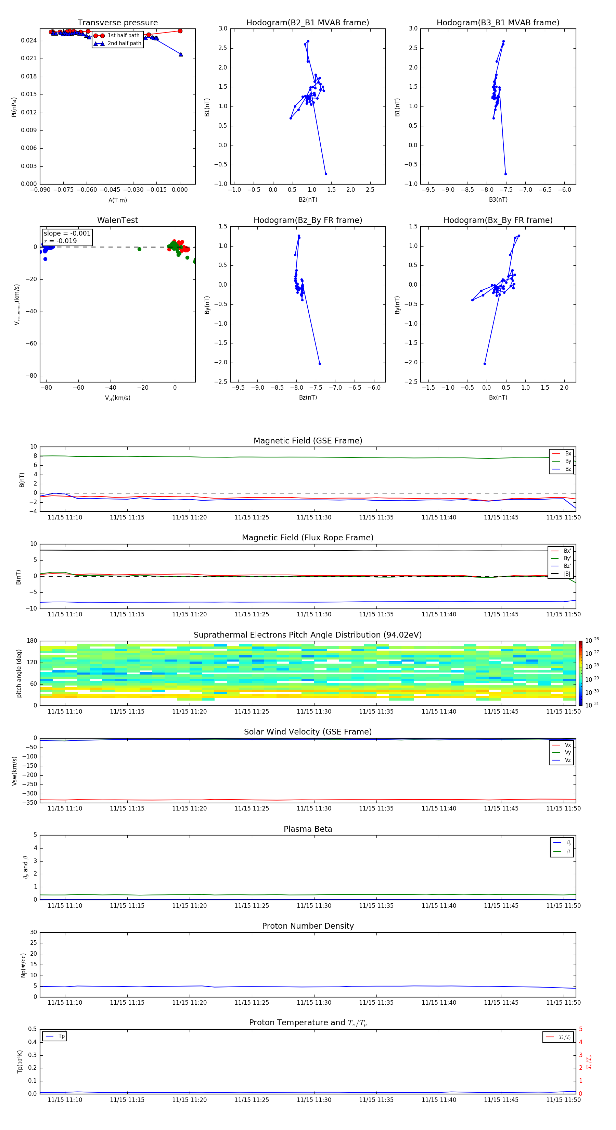Click the topmost point in Bx_By FR hodogram
The width and height of the screenshot is (616, 1130).
coord(519,236)
